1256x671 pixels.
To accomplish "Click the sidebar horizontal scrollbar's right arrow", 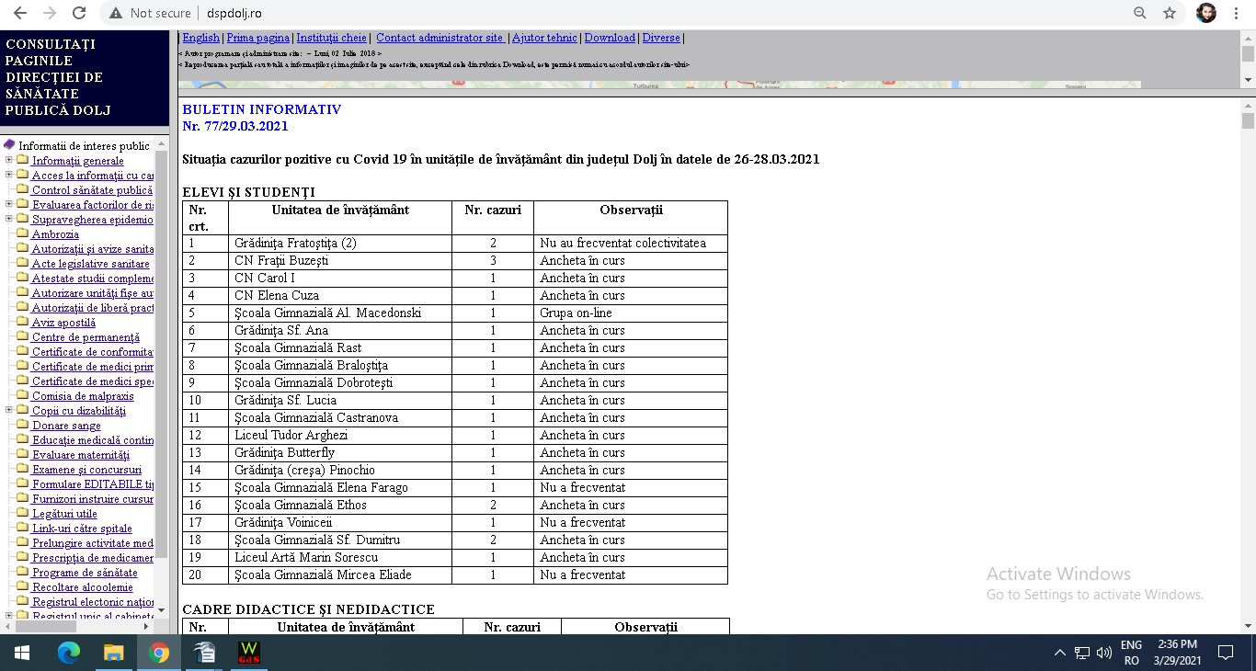I will pyautogui.click(x=147, y=626).
